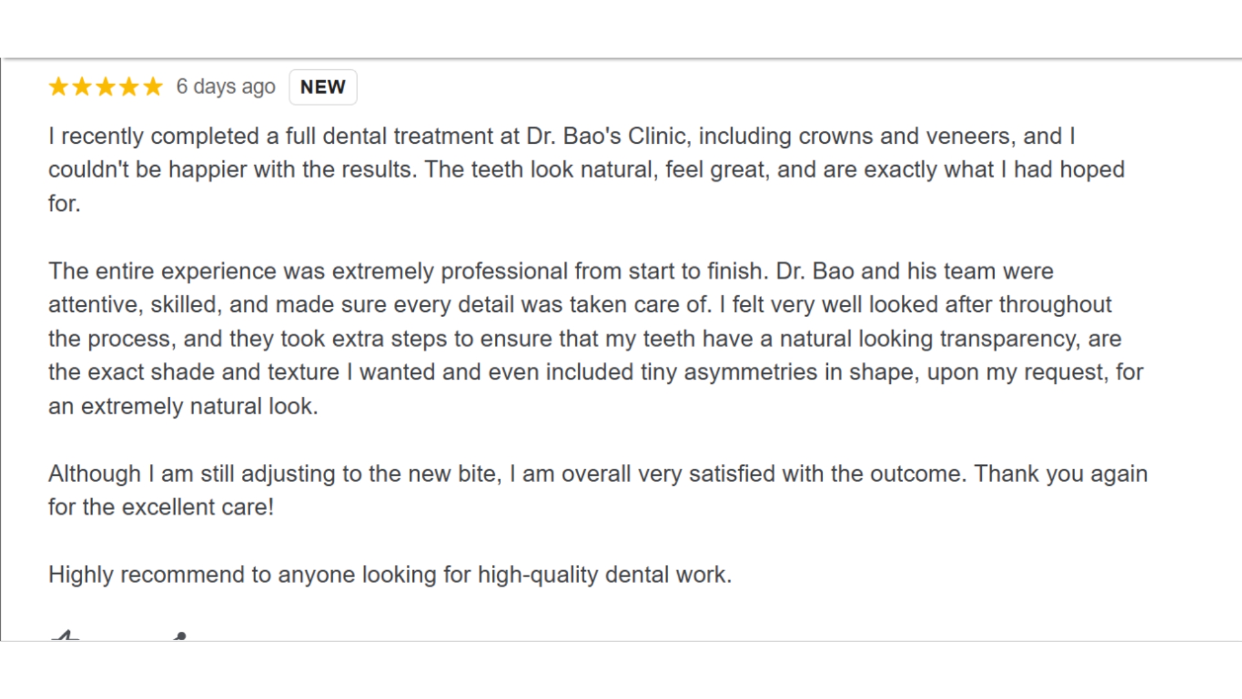Click the second yellow rating star
The image size is (1242, 699).
[x=82, y=87]
